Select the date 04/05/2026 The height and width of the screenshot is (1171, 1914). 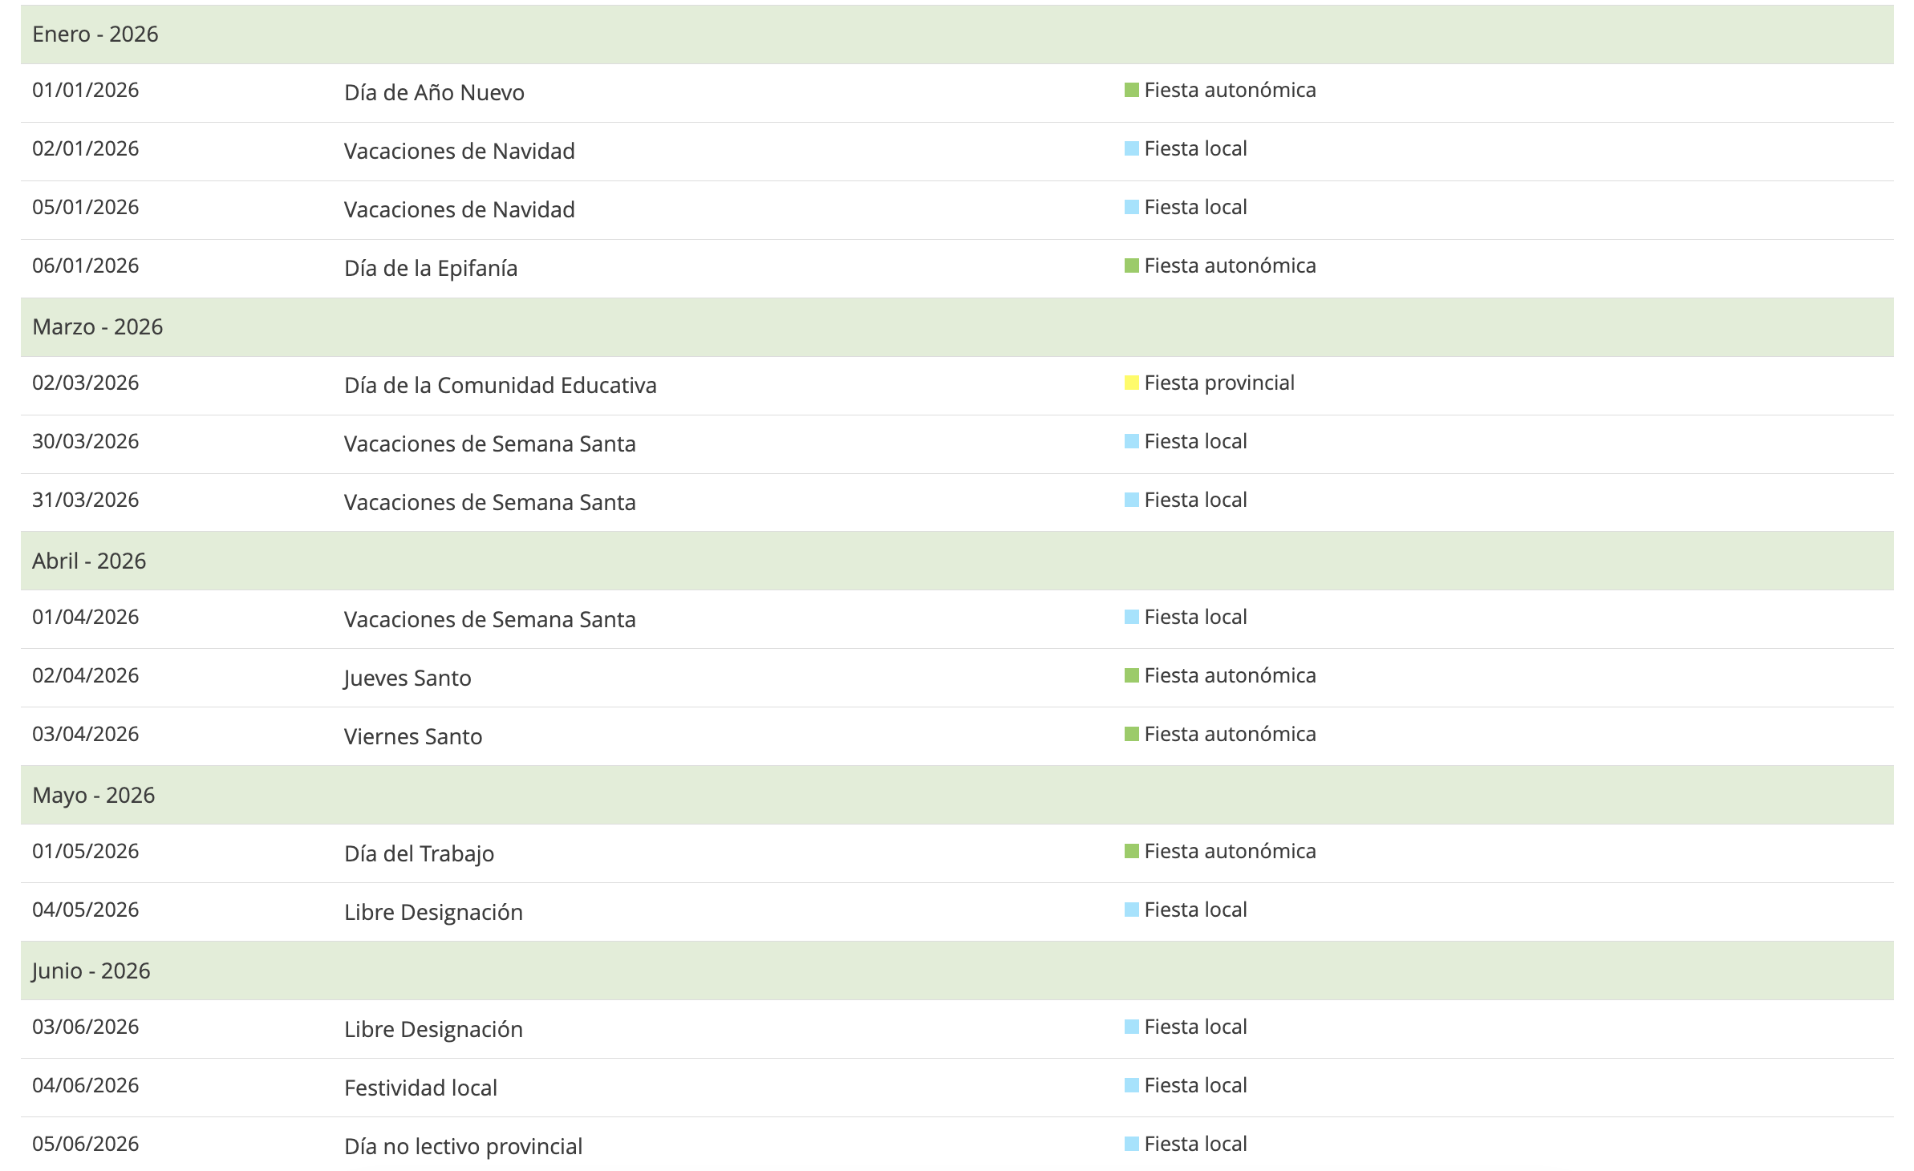[x=86, y=910]
